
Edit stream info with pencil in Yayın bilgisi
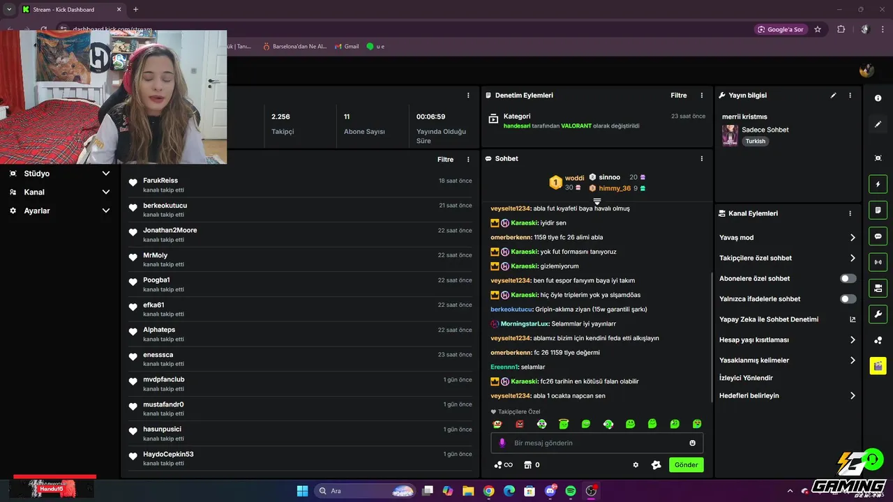coord(833,96)
